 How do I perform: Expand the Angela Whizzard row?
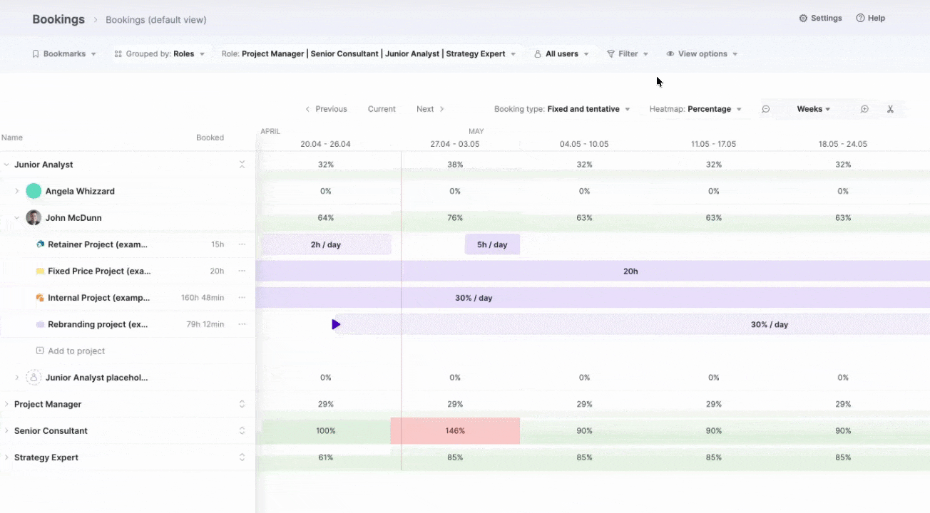[17, 191]
